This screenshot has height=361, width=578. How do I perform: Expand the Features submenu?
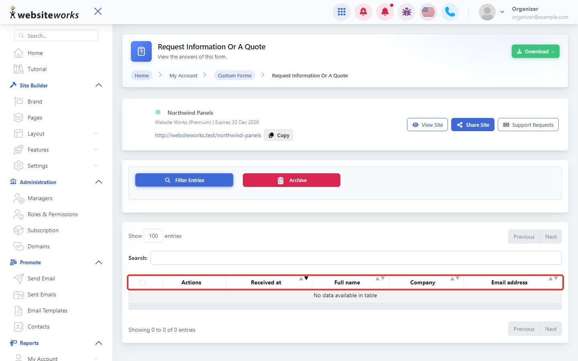(x=96, y=150)
